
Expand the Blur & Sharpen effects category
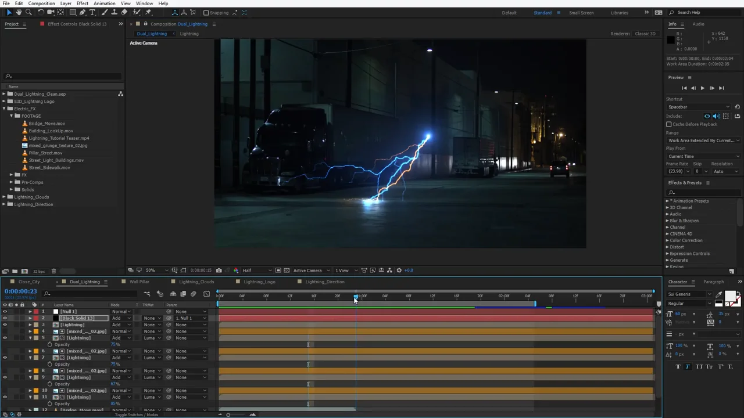667,221
